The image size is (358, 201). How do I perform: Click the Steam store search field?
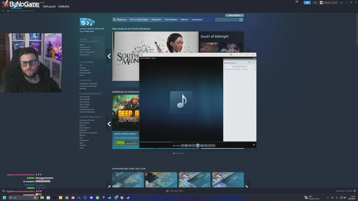pyautogui.click(x=227, y=20)
